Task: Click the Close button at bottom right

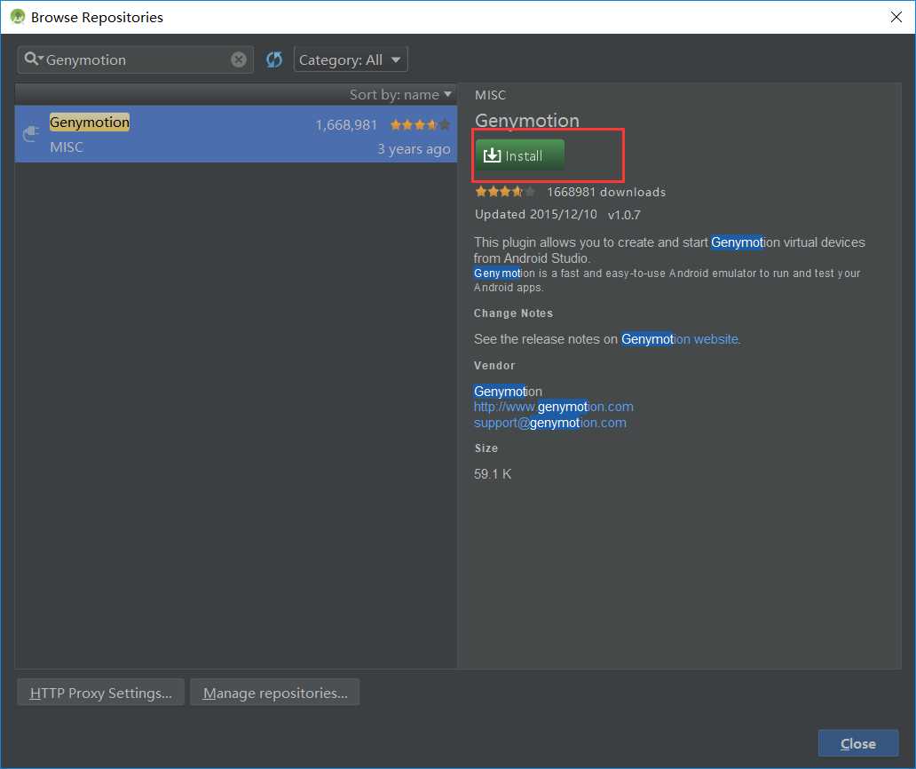Action: click(858, 743)
